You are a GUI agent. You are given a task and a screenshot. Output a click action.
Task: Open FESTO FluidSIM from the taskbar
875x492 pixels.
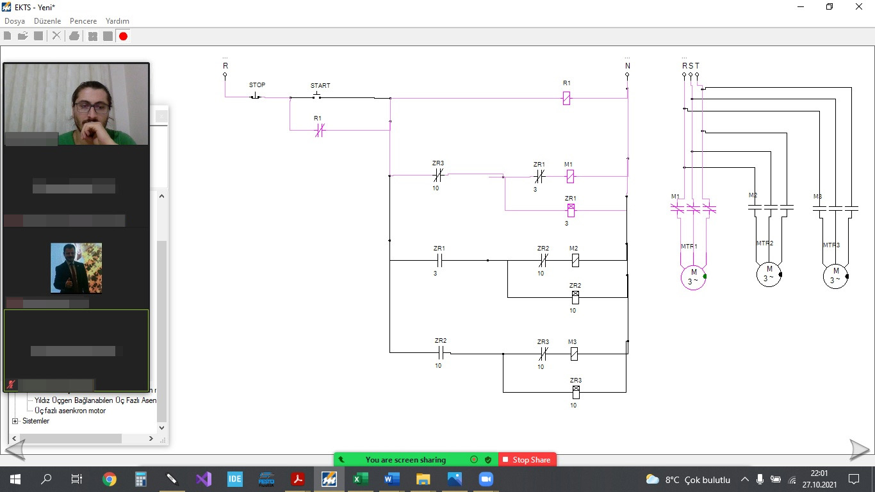click(x=266, y=479)
